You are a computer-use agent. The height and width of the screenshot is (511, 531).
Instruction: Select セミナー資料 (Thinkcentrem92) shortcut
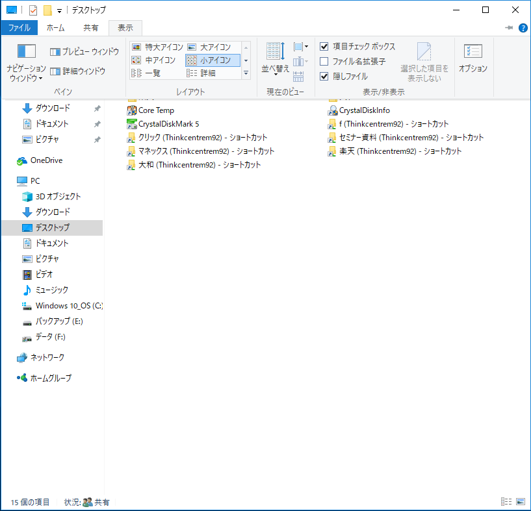point(406,138)
